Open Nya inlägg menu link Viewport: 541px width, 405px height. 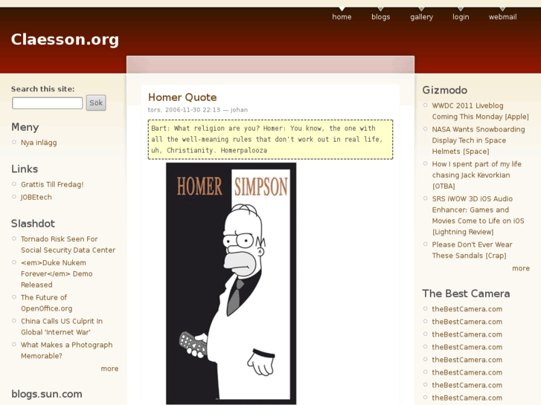click(39, 143)
